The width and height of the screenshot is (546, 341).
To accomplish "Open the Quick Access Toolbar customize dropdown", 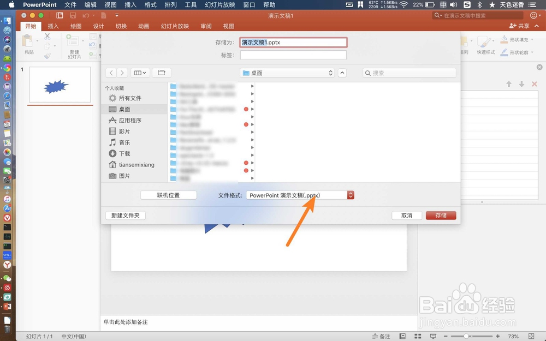I will (x=117, y=15).
